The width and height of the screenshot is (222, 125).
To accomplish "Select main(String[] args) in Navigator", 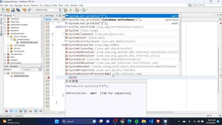I will (x=21, y=76).
